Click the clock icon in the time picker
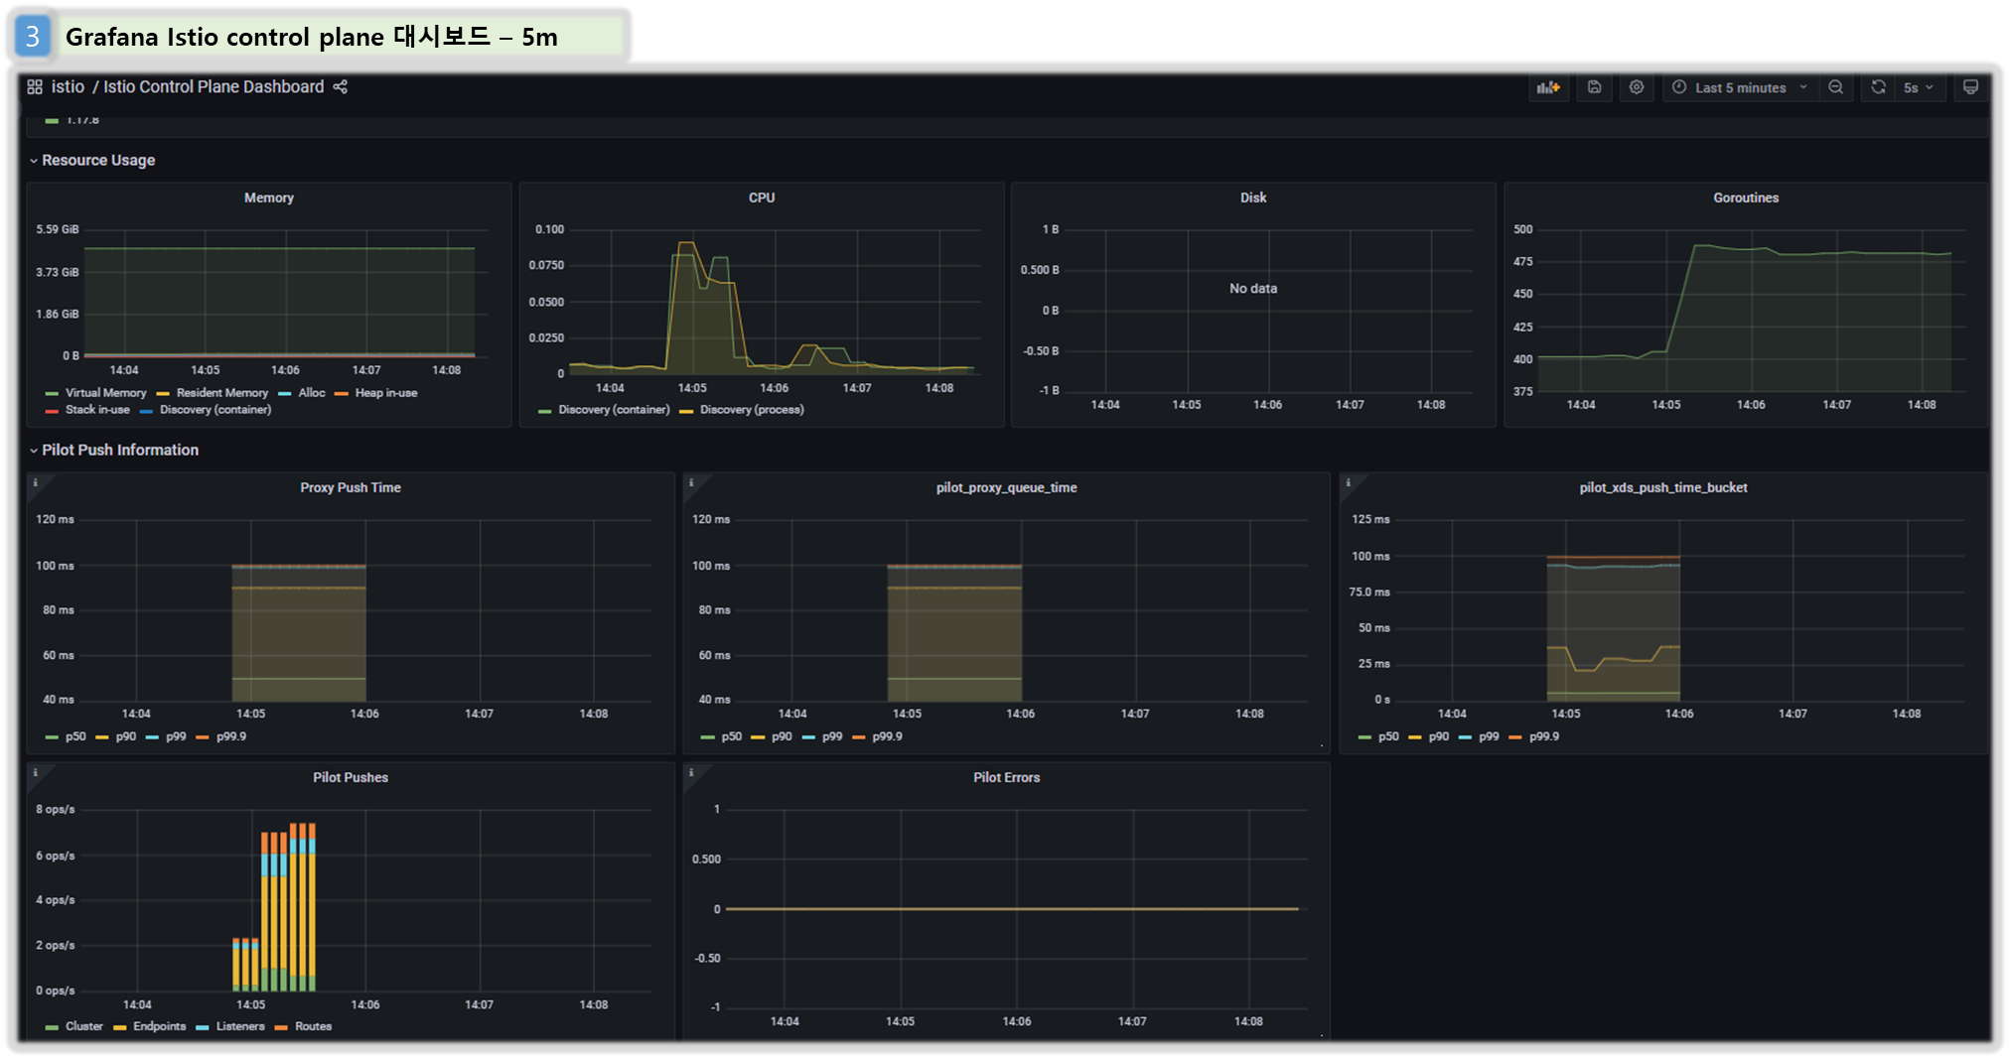This screenshot has height=1059, width=2009. [1679, 87]
